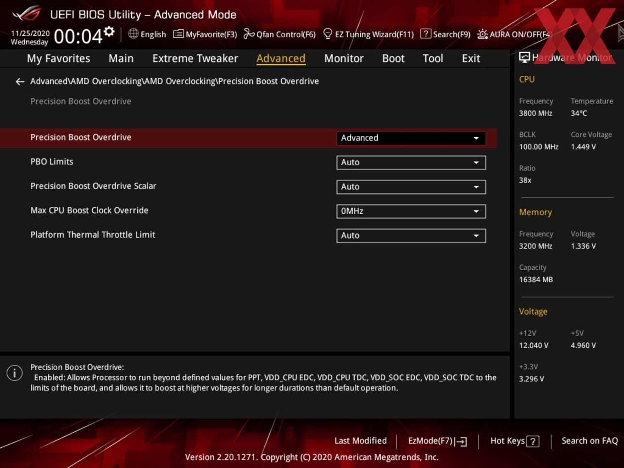This screenshot has height=468, width=624.
Task: Click the EZ Tuning Wizard bulb icon
Action: pos(328,34)
